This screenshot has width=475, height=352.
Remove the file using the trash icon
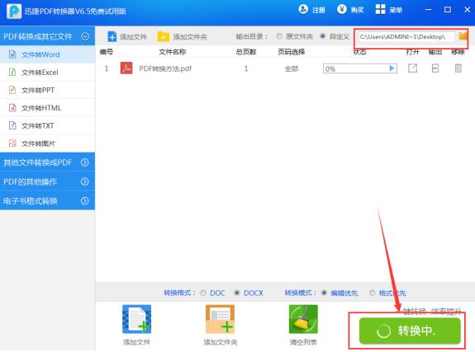click(x=458, y=68)
